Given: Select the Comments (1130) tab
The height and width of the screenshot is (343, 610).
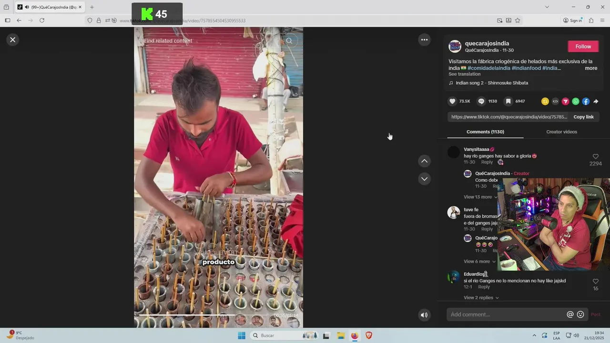Looking at the screenshot, I should click(485, 132).
